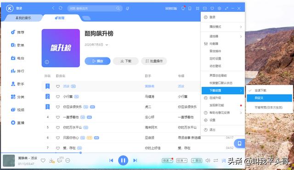Click the playback progress slider handle
294x170 pixels.
[x=81, y=153]
